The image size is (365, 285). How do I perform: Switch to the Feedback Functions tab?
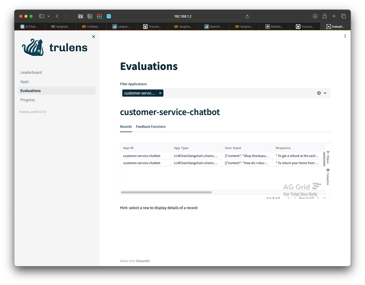[151, 126]
